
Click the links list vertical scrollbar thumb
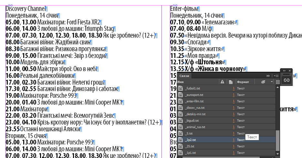pos(277,141)
